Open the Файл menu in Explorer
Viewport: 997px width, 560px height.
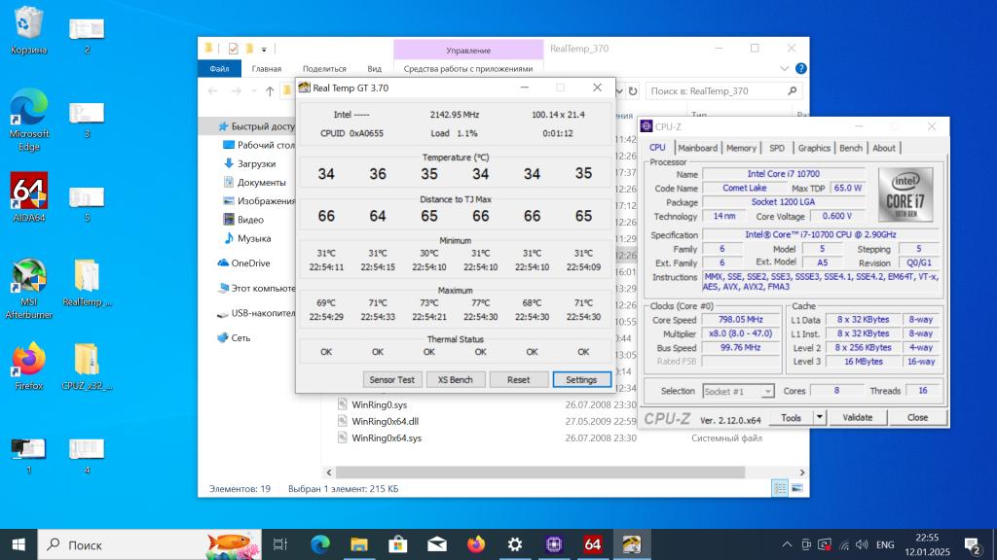(x=219, y=69)
